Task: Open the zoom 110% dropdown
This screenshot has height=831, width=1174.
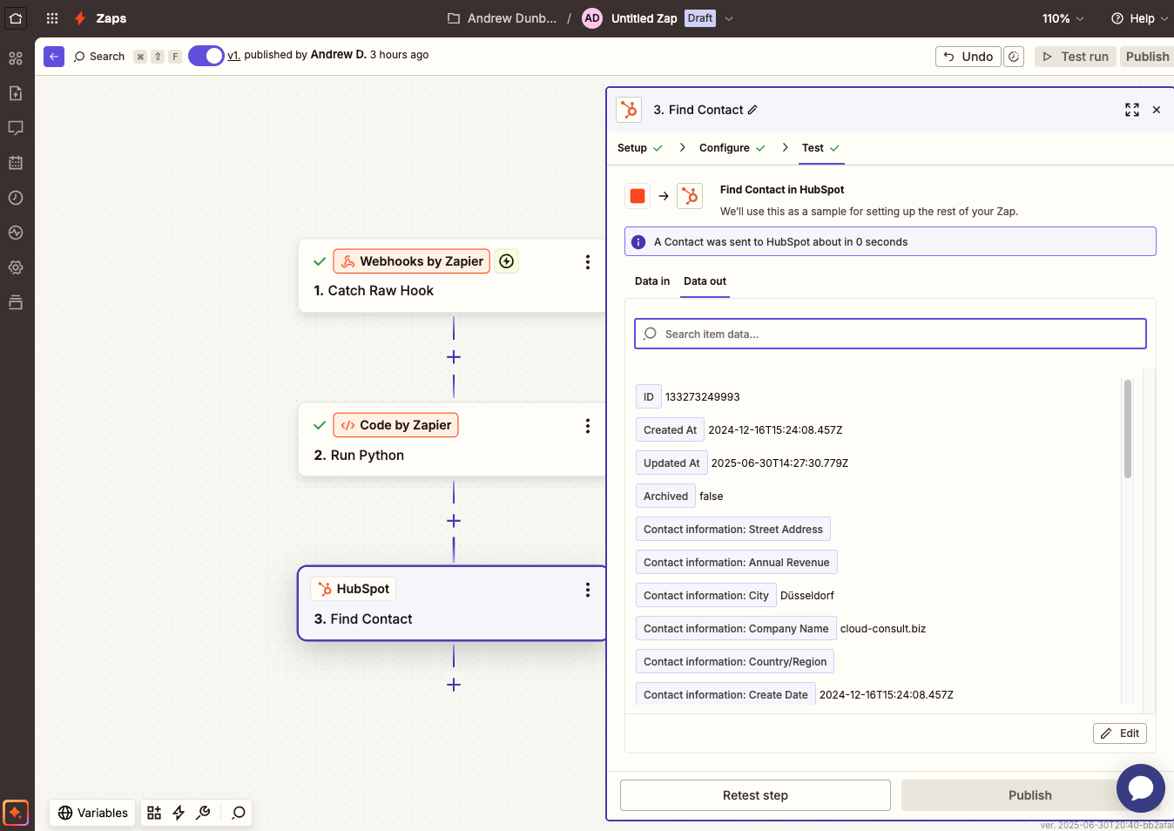Action: pyautogui.click(x=1063, y=18)
